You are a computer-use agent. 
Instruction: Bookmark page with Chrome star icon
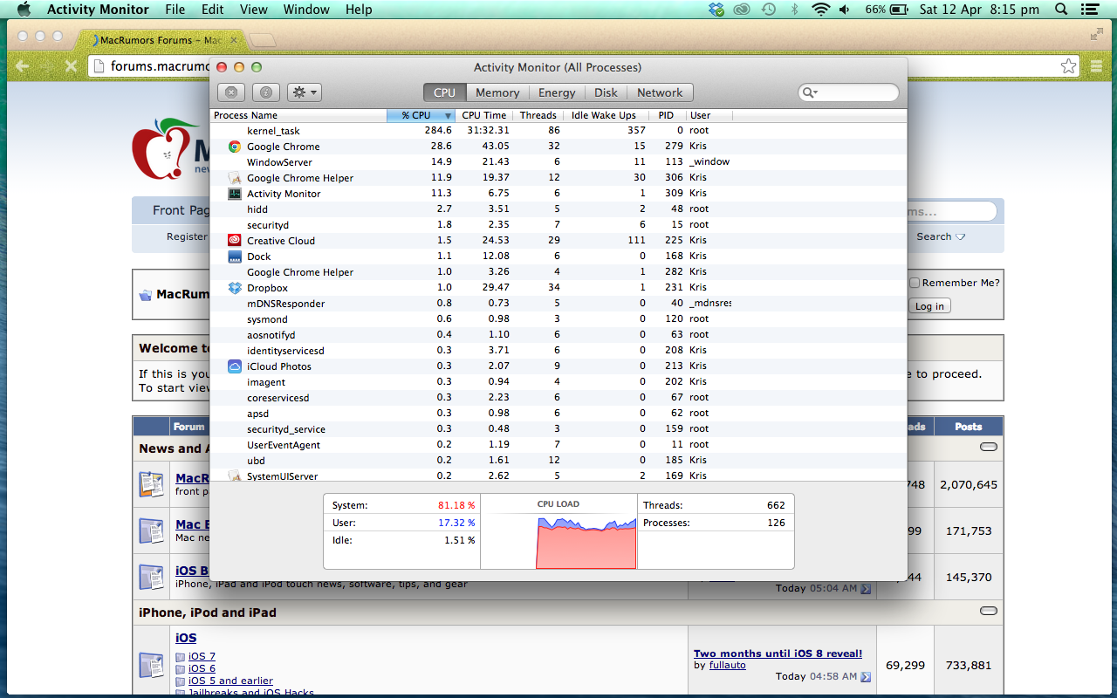(x=1068, y=66)
